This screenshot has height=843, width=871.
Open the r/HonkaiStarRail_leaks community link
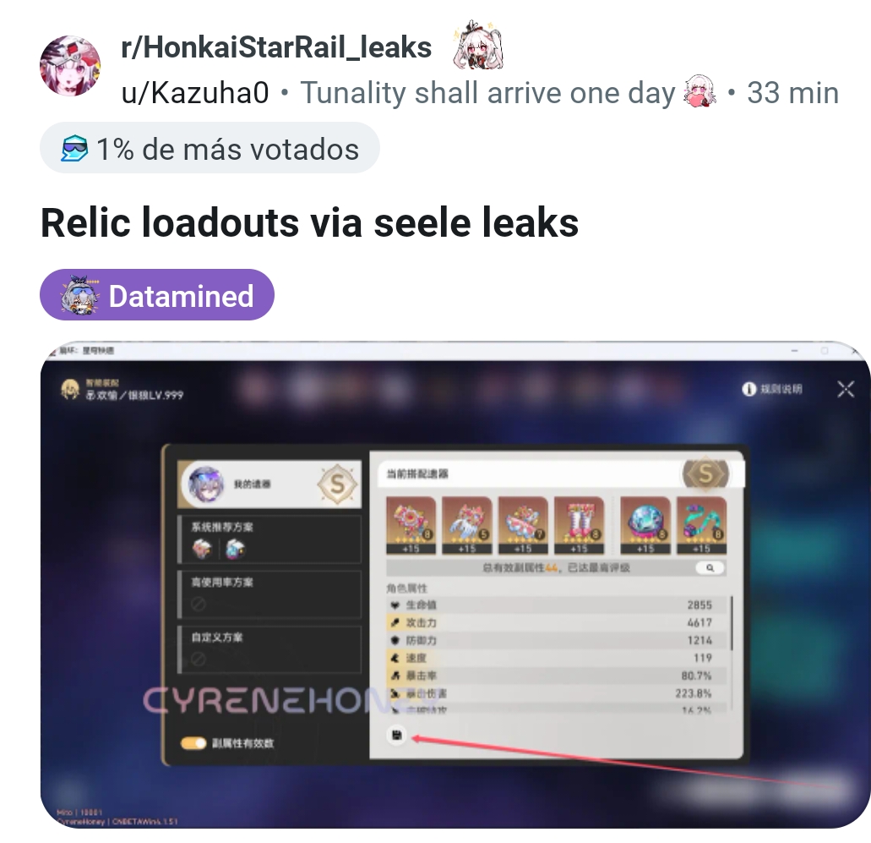[x=276, y=47]
